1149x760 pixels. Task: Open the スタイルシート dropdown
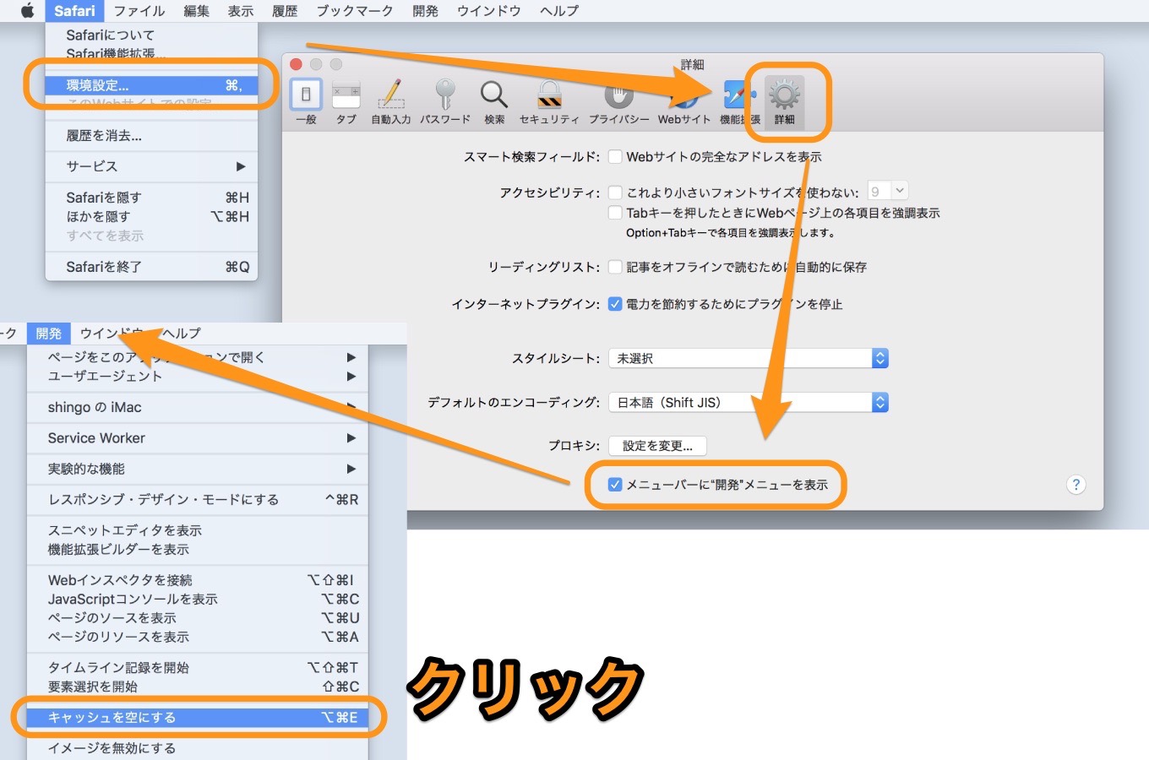coord(749,358)
